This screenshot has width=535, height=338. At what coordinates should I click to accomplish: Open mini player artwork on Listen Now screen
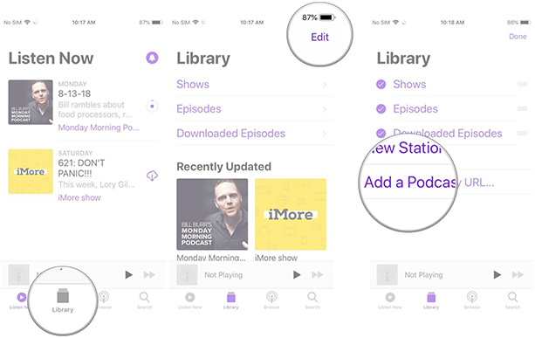(x=19, y=274)
